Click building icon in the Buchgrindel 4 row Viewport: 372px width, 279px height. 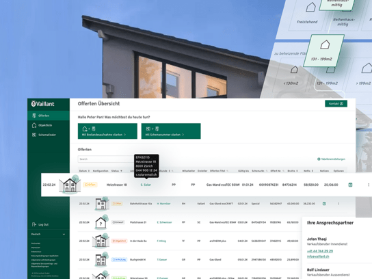pyautogui.click(x=101, y=260)
